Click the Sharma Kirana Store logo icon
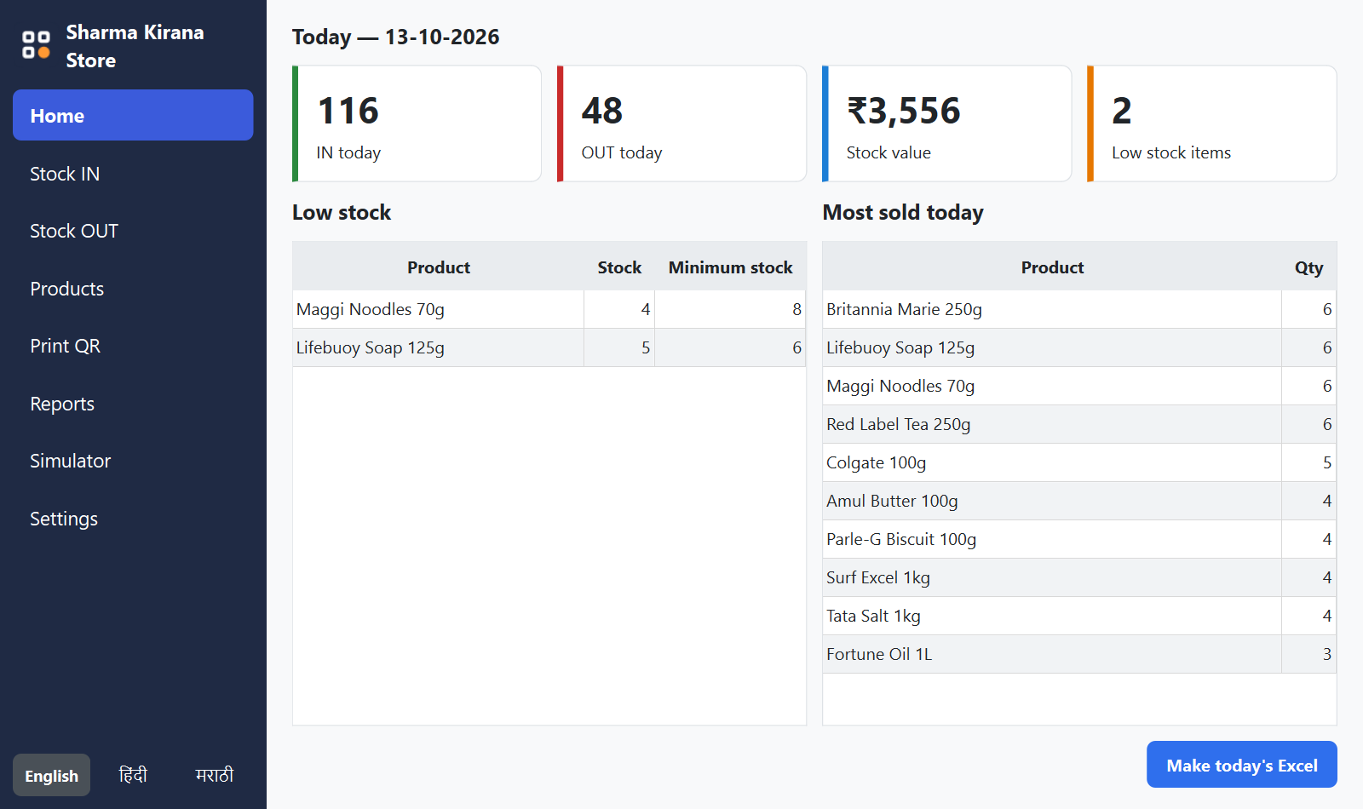 click(x=36, y=45)
